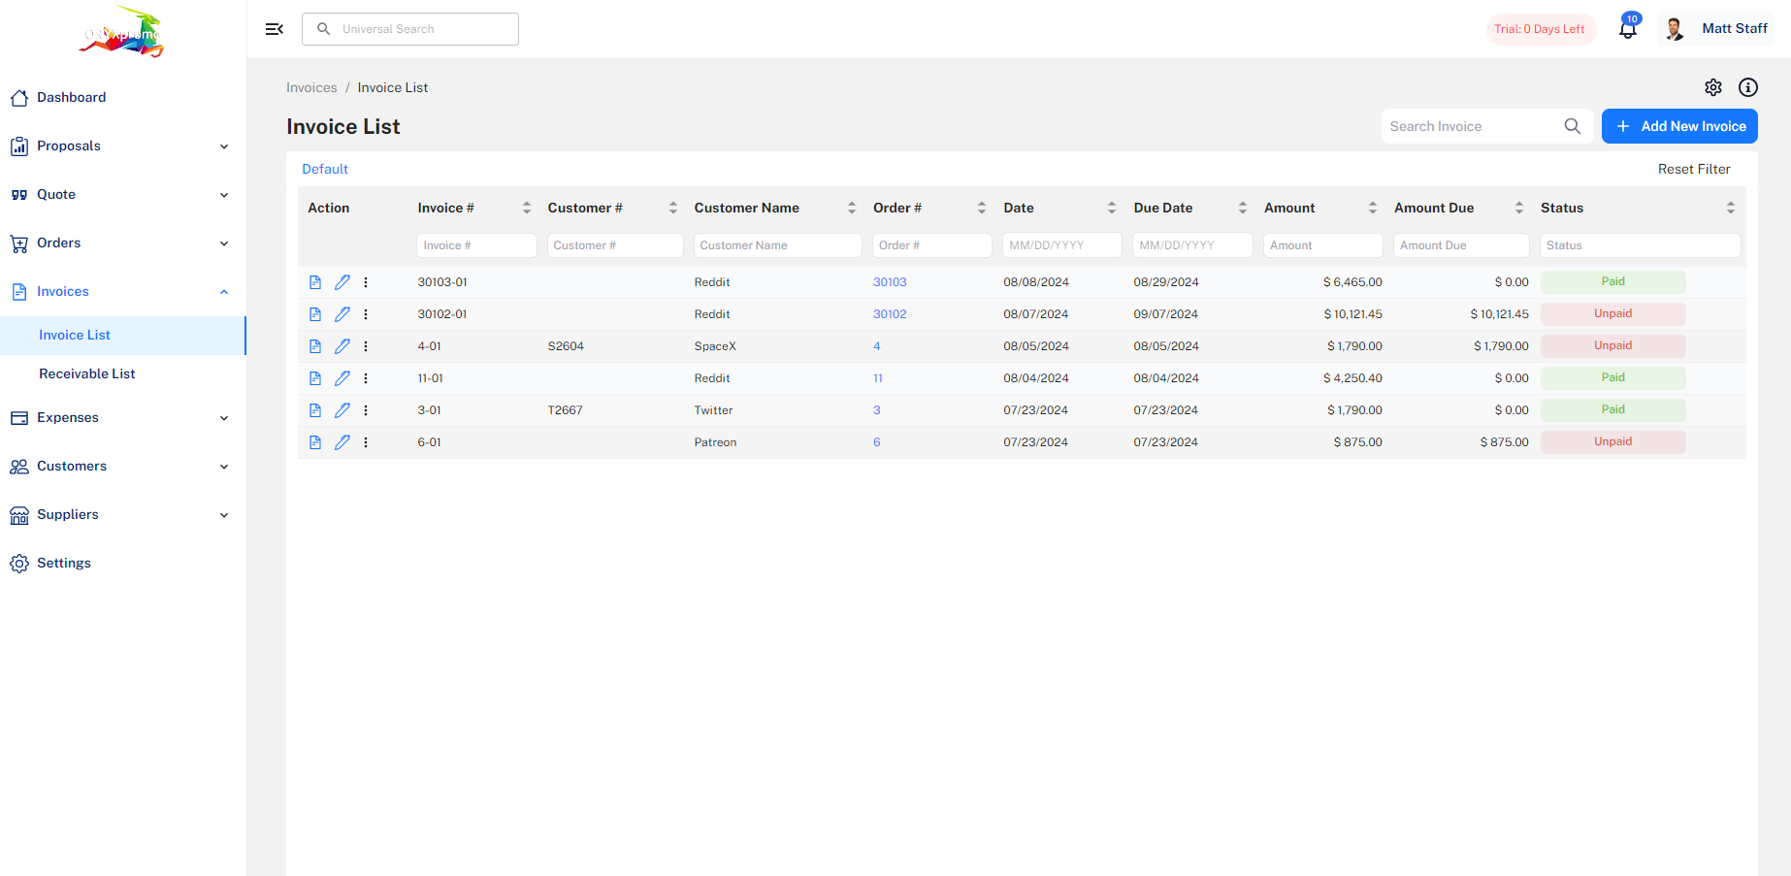
Task: Open the notifications bell icon
Action: (1628, 29)
